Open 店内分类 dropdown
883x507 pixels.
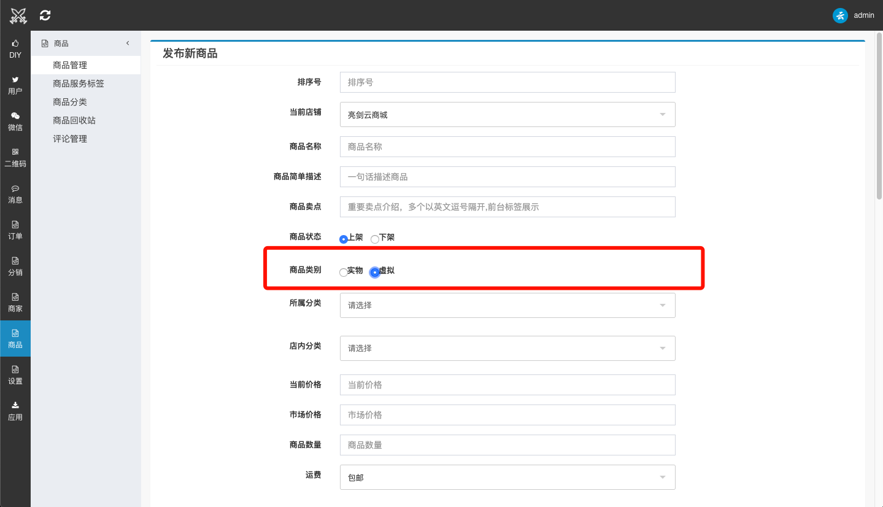tap(507, 348)
